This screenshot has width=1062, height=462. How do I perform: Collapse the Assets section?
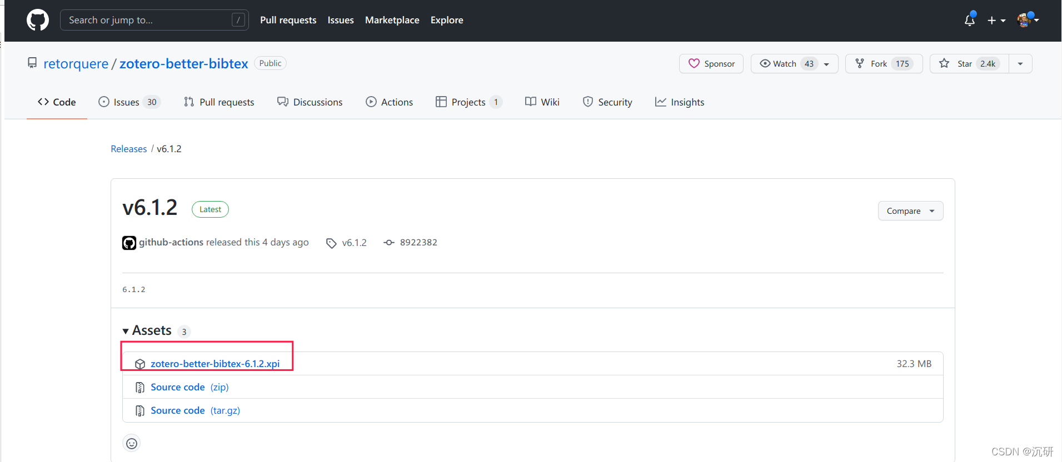click(x=147, y=330)
